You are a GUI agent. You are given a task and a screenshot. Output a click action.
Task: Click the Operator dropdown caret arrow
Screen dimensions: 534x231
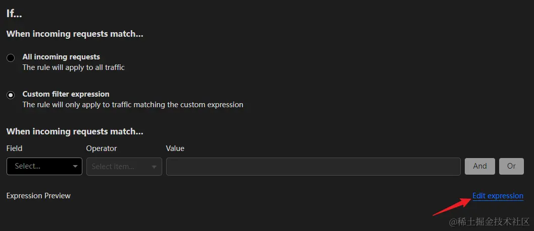pyautogui.click(x=155, y=167)
